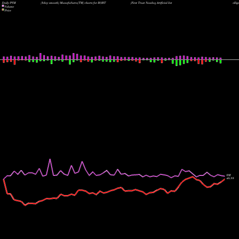Click the Price legend color swatch

3,10
